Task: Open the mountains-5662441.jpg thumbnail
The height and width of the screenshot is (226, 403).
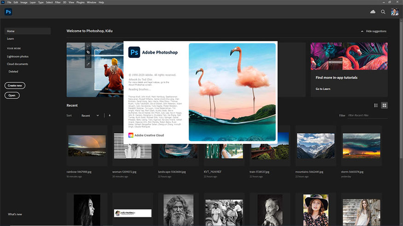Action: click(x=315, y=146)
